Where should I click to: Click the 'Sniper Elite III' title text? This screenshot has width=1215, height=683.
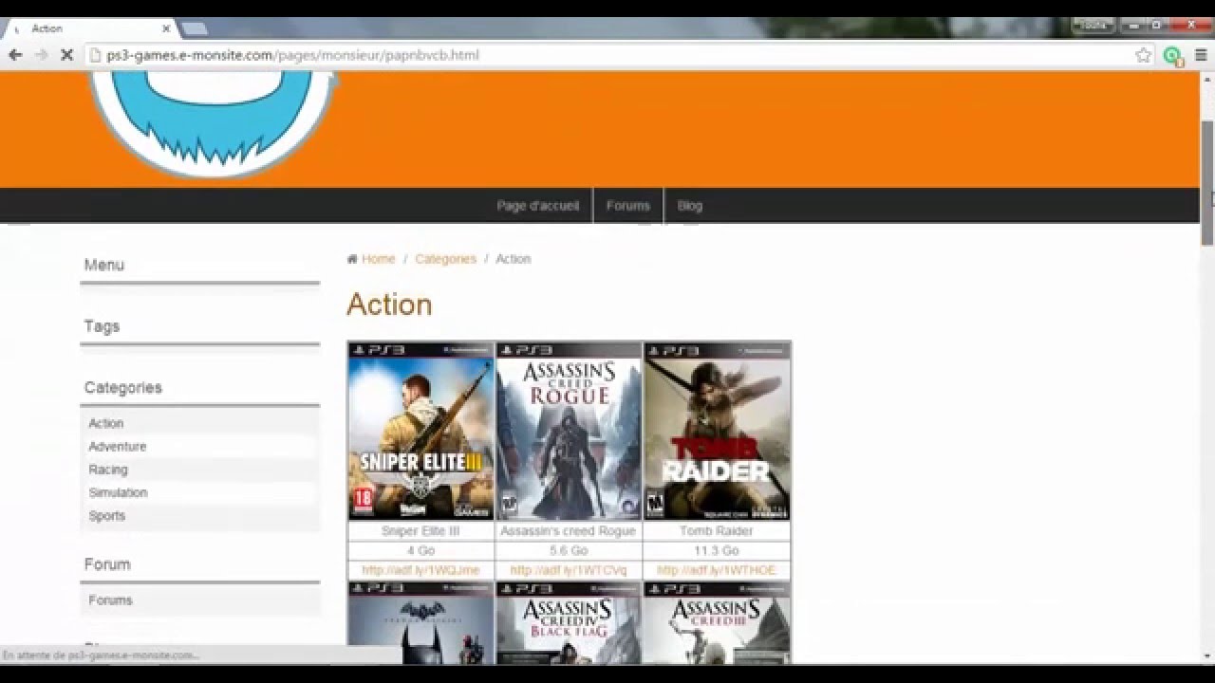421,531
